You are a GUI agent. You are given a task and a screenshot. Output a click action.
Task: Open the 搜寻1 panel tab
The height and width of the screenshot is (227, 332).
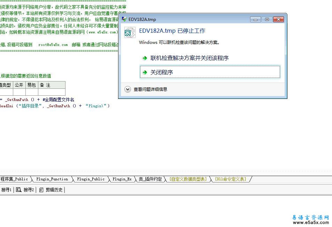coord(6,190)
